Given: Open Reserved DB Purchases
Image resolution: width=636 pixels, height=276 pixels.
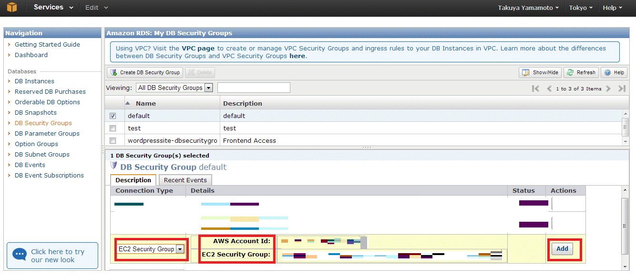Looking at the screenshot, I should (50, 92).
